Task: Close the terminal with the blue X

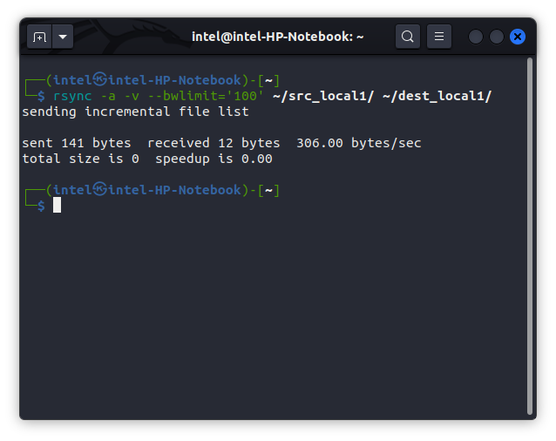Action: (x=518, y=37)
